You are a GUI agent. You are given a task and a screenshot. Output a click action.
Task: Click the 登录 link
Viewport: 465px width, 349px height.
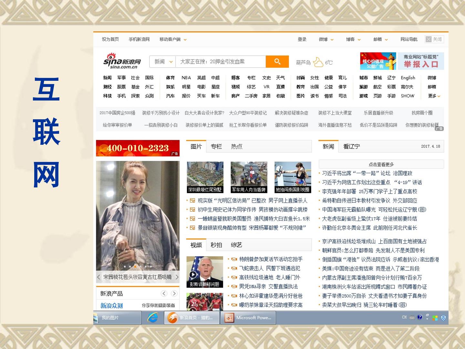[302, 39]
